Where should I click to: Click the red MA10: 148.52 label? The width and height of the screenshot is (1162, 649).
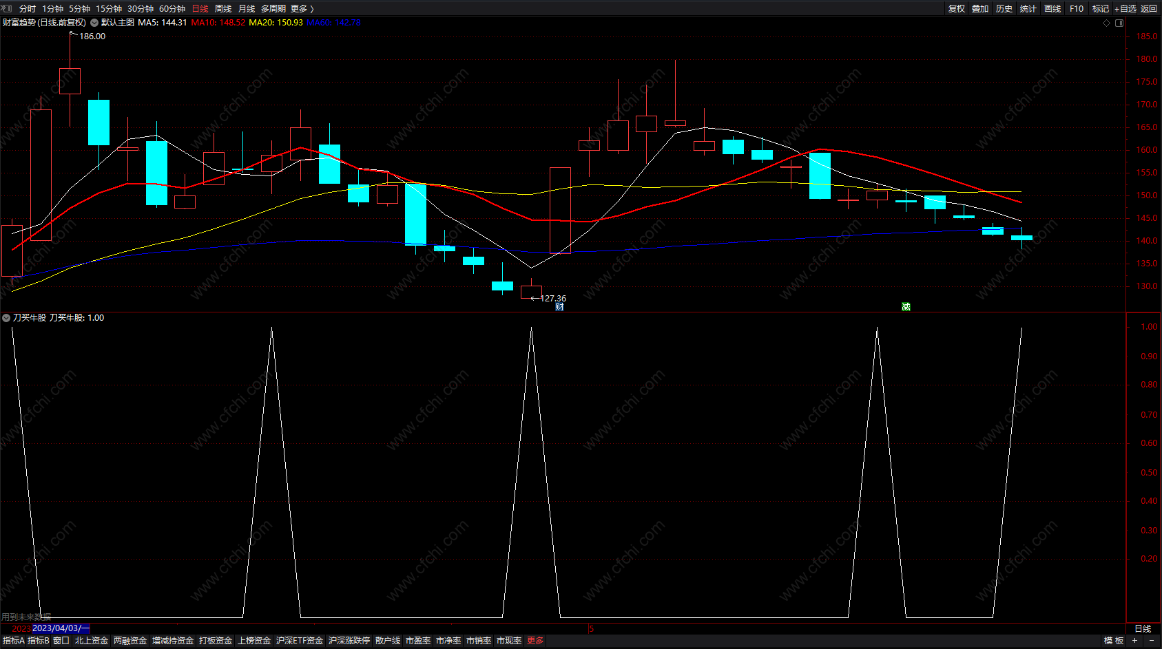pyautogui.click(x=218, y=23)
